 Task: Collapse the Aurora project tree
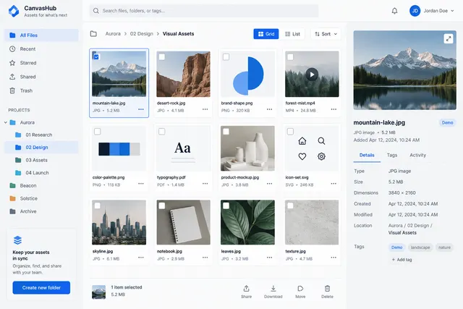6,122
